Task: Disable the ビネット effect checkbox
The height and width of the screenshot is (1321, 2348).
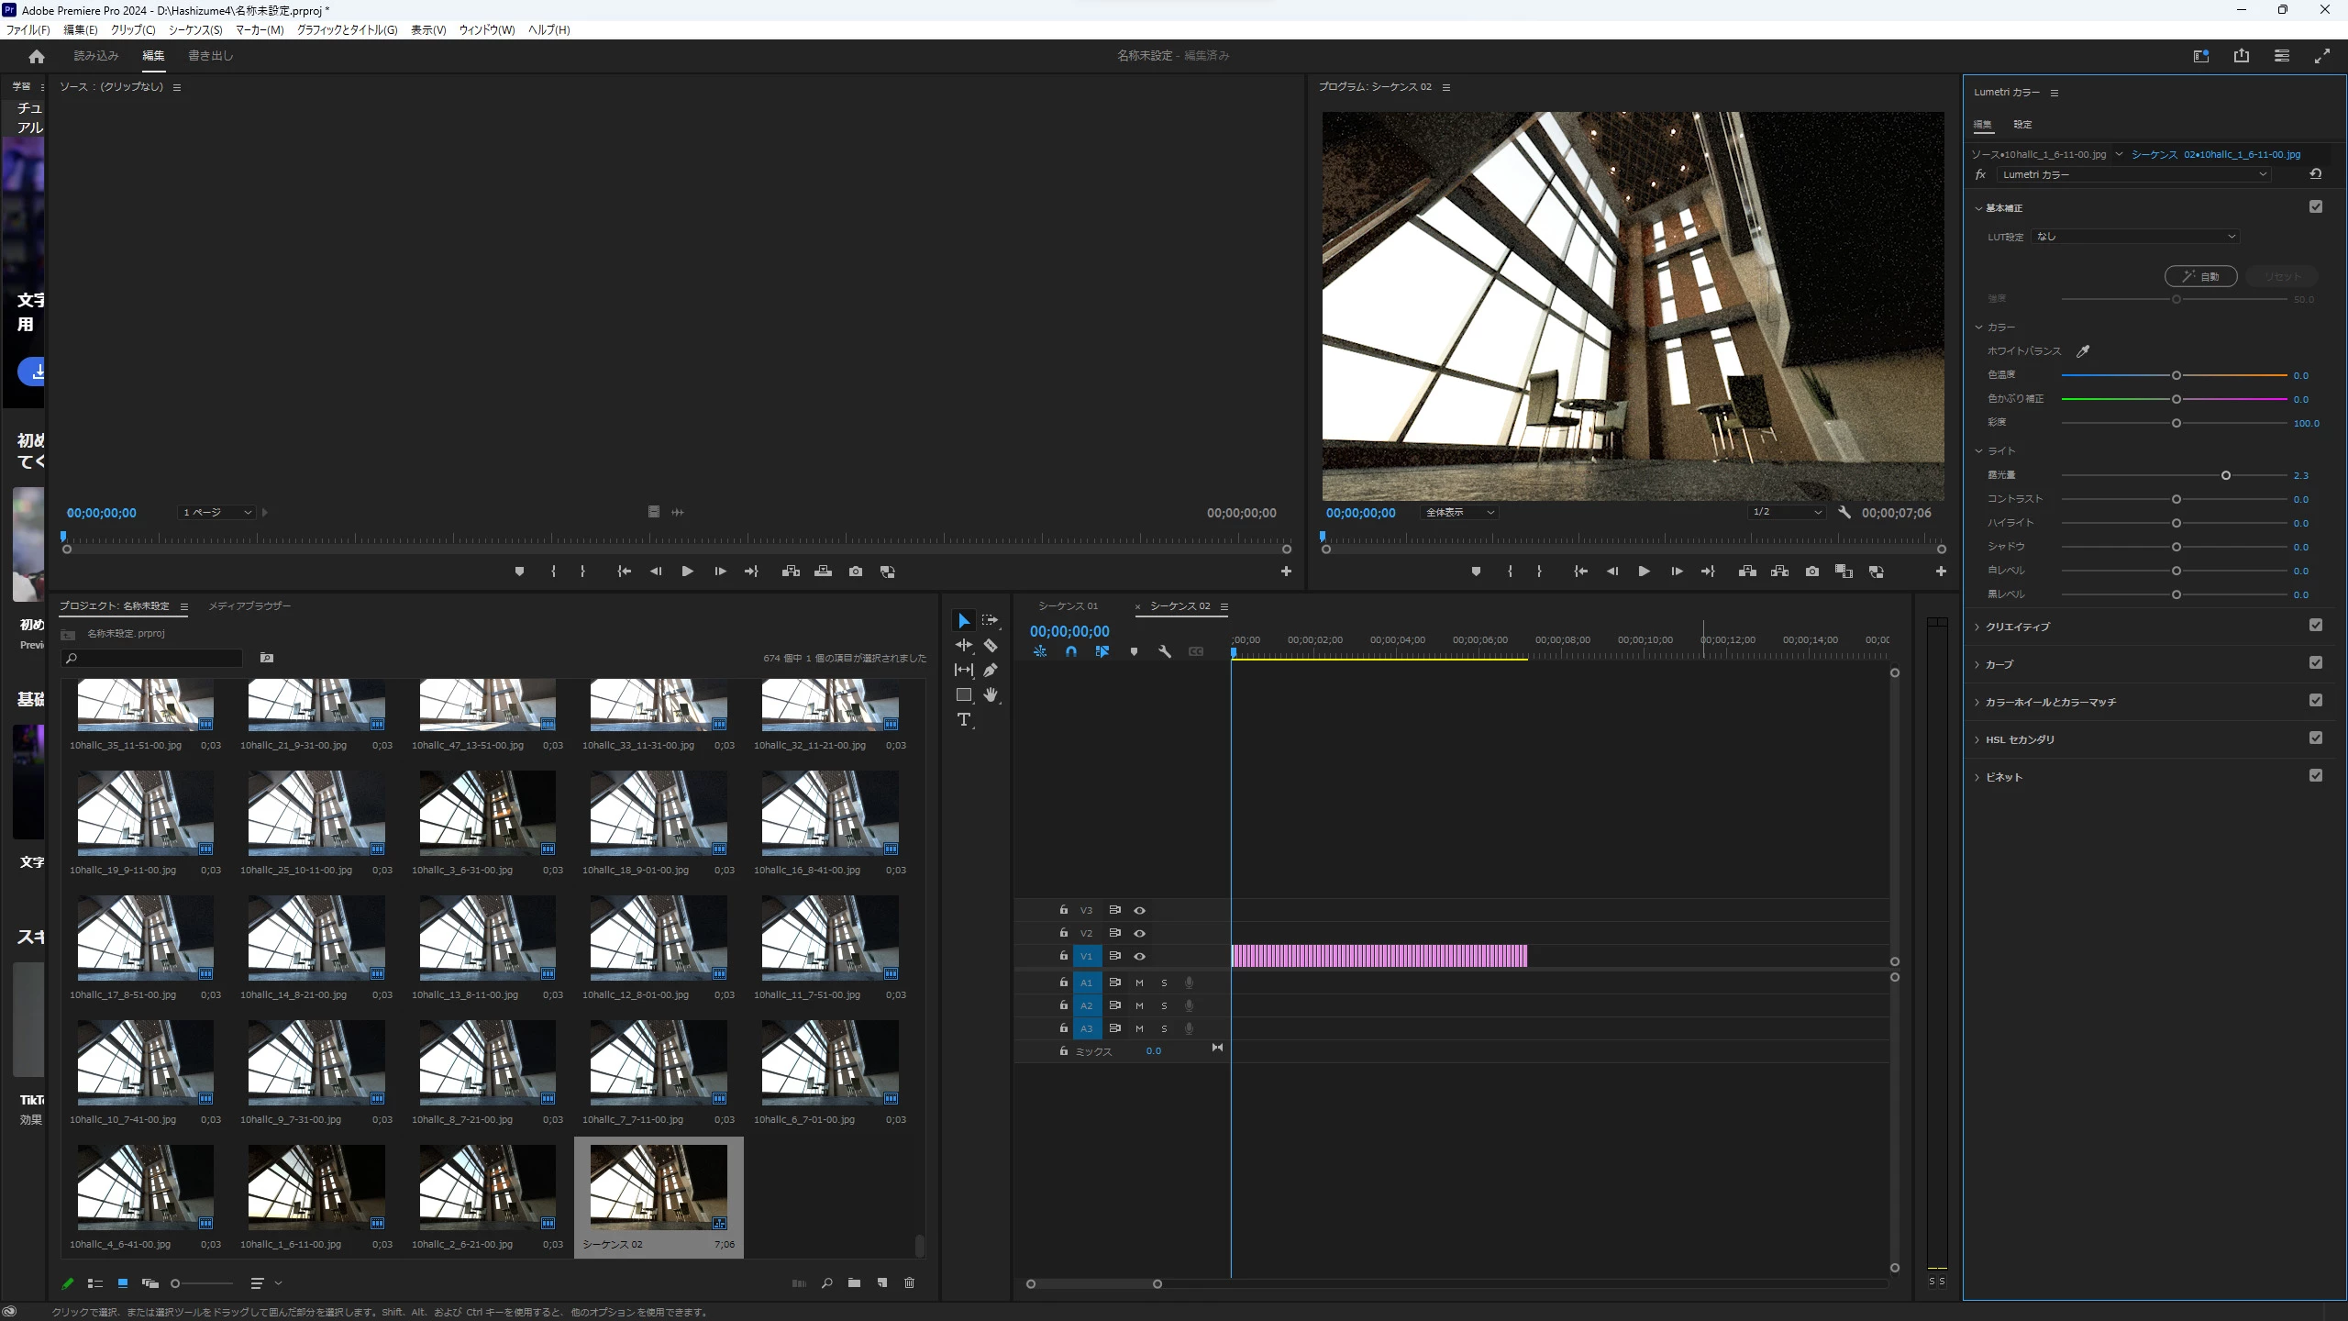Action: click(2316, 776)
